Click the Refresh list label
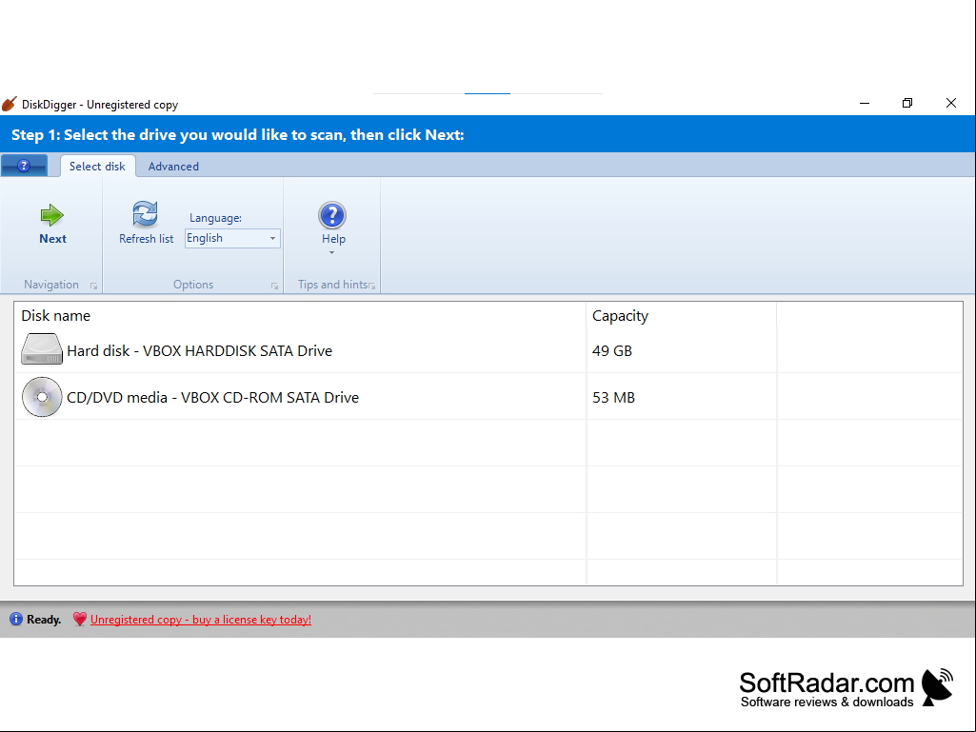 tap(147, 238)
